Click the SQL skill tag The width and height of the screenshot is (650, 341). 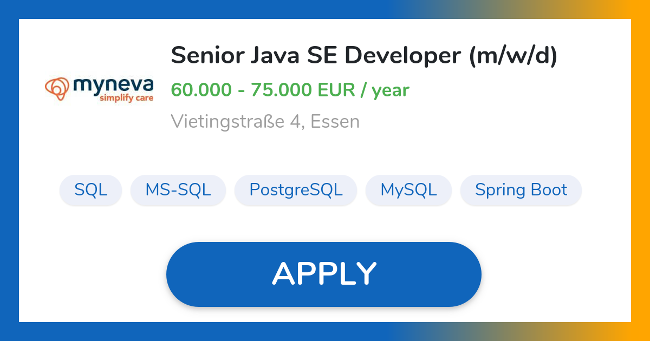pyautogui.click(x=90, y=190)
